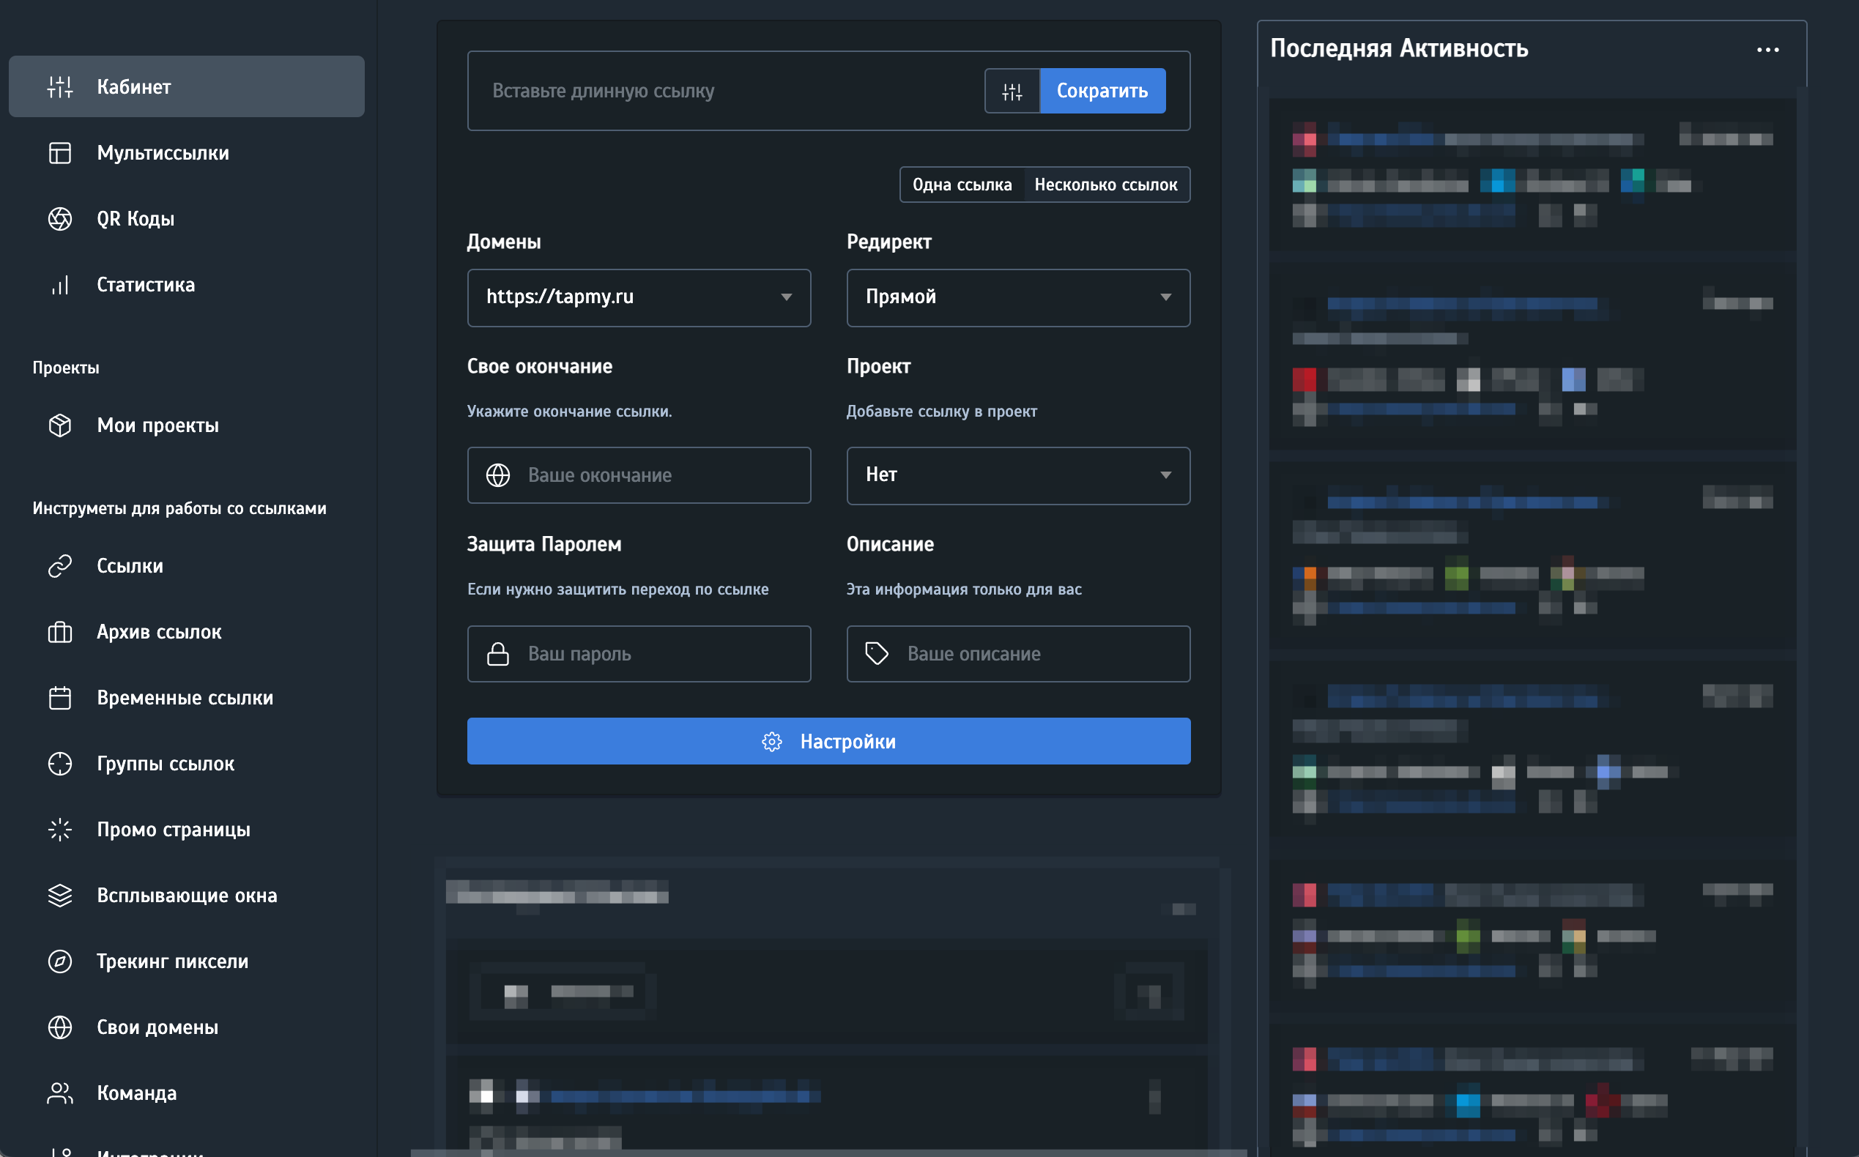Open the three-dot menu in Последняя Активность
The height and width of the screenshot is (1157, 1859).
pos(1767,50)
